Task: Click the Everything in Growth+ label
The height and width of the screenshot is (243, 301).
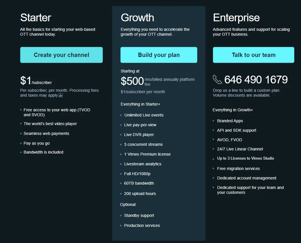Action: 233,110
